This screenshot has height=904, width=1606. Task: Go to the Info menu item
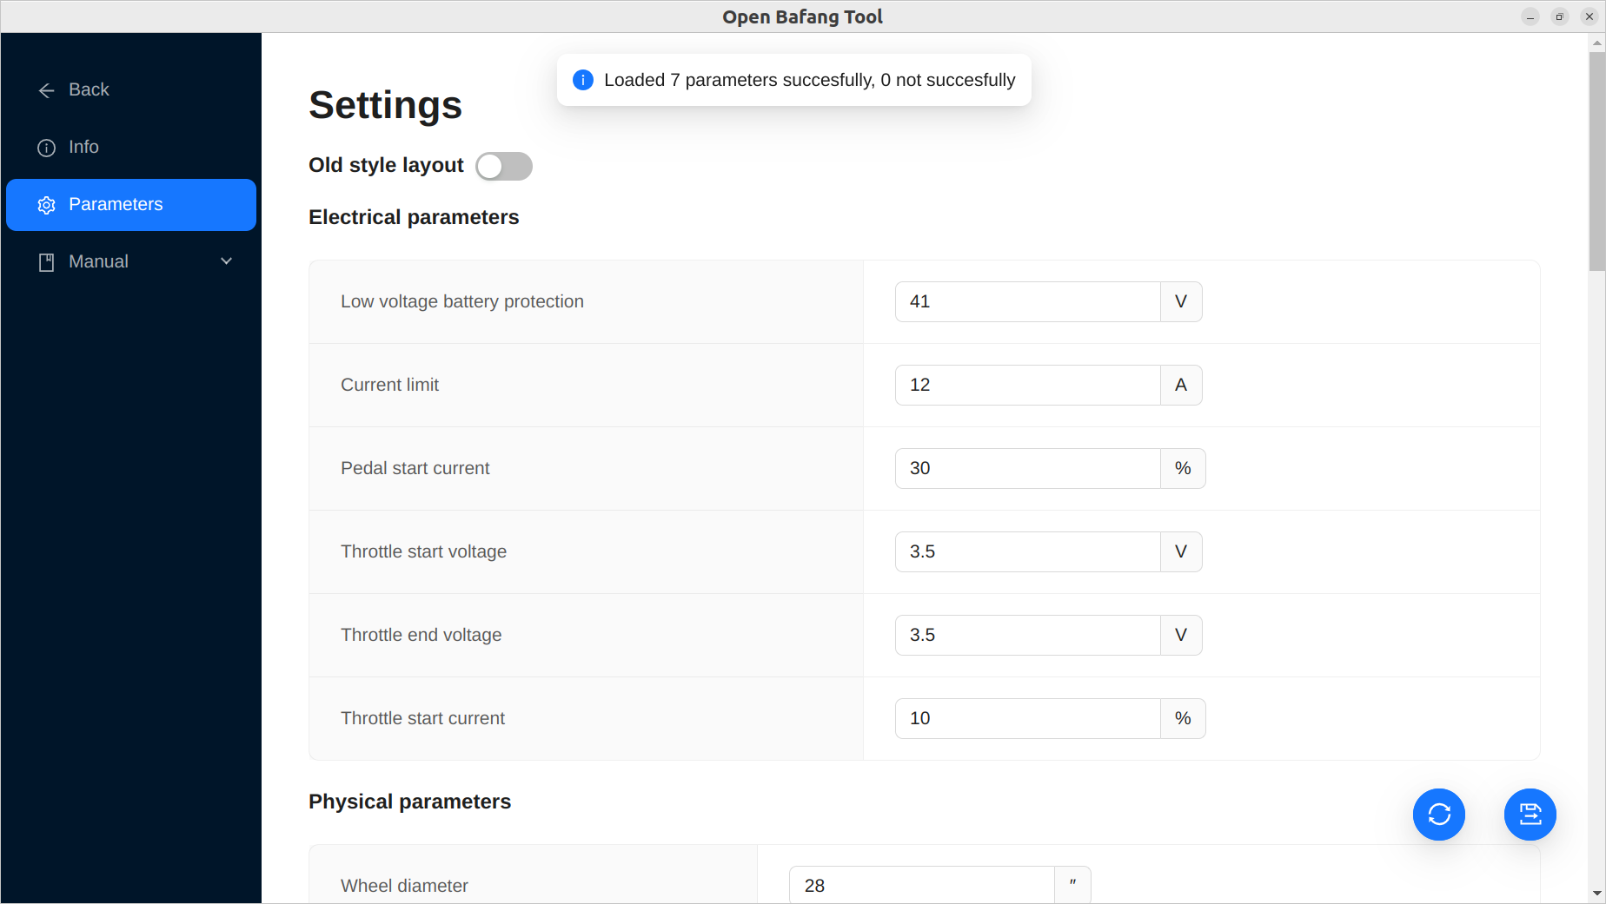point(131,148)
